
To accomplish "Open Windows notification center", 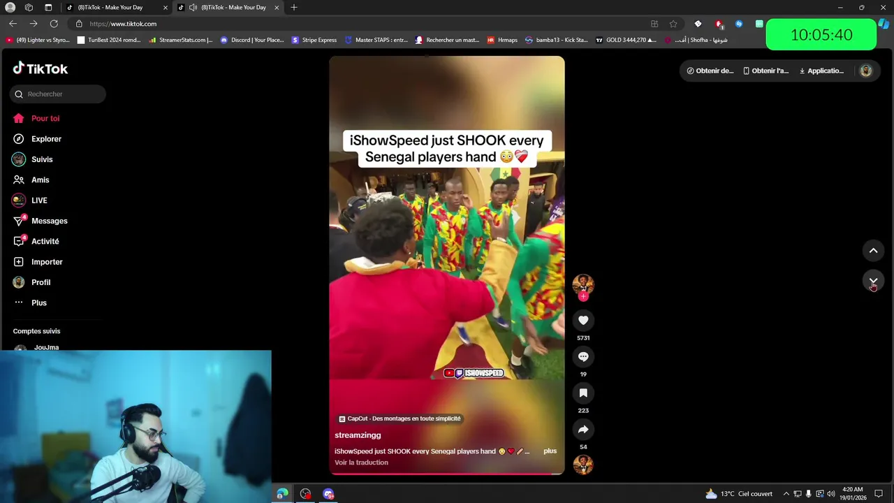I will [879, 494].
